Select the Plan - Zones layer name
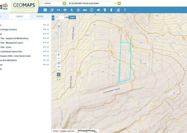 coord(6,47)
